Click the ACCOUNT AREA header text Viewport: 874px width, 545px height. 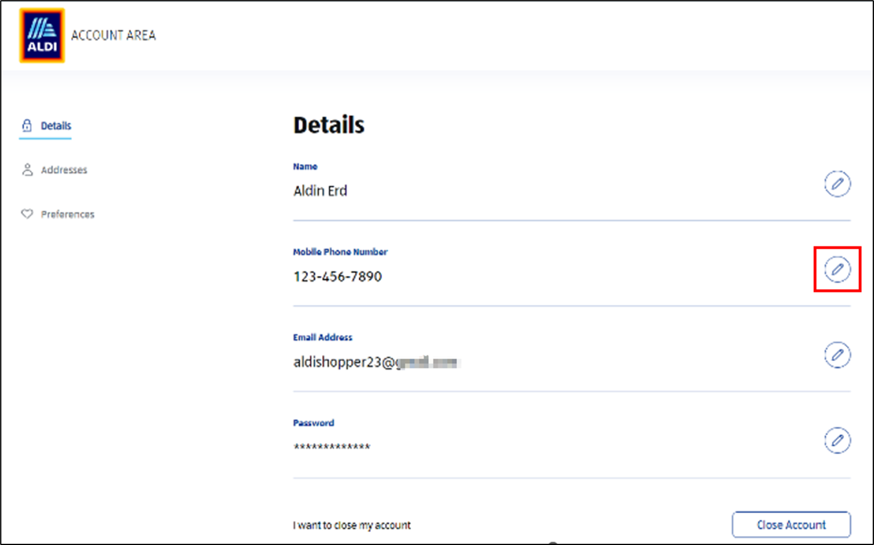pyautogui.click(x=113, y=35)
